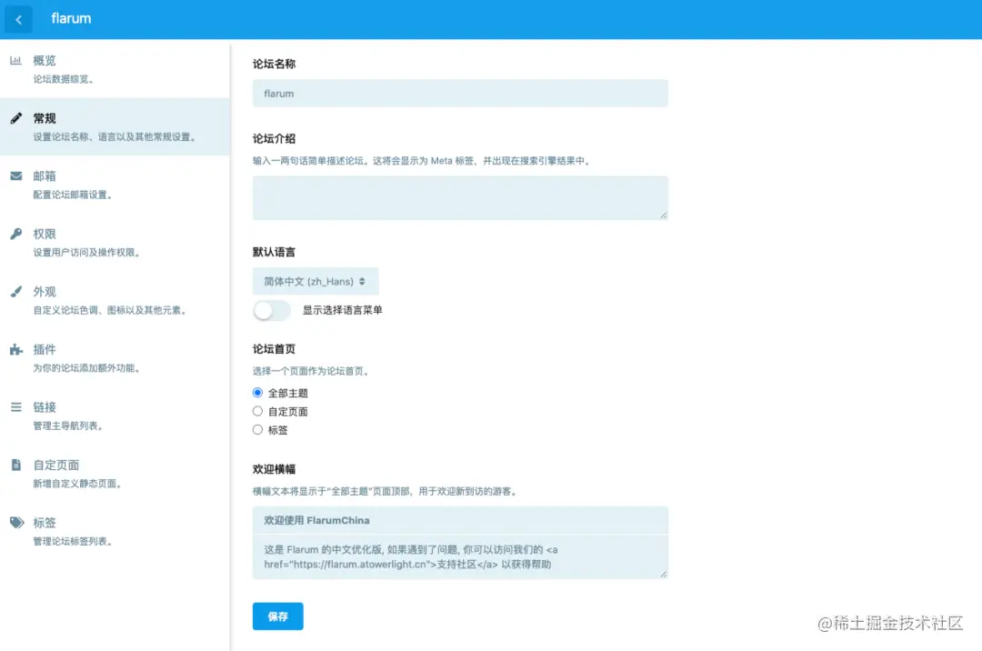Image resolution: width=982 pixels, height=651 pixels.
Task: Click the banner title field 欢迎使用 FlarumChina
Action: (x=460, y=520)
